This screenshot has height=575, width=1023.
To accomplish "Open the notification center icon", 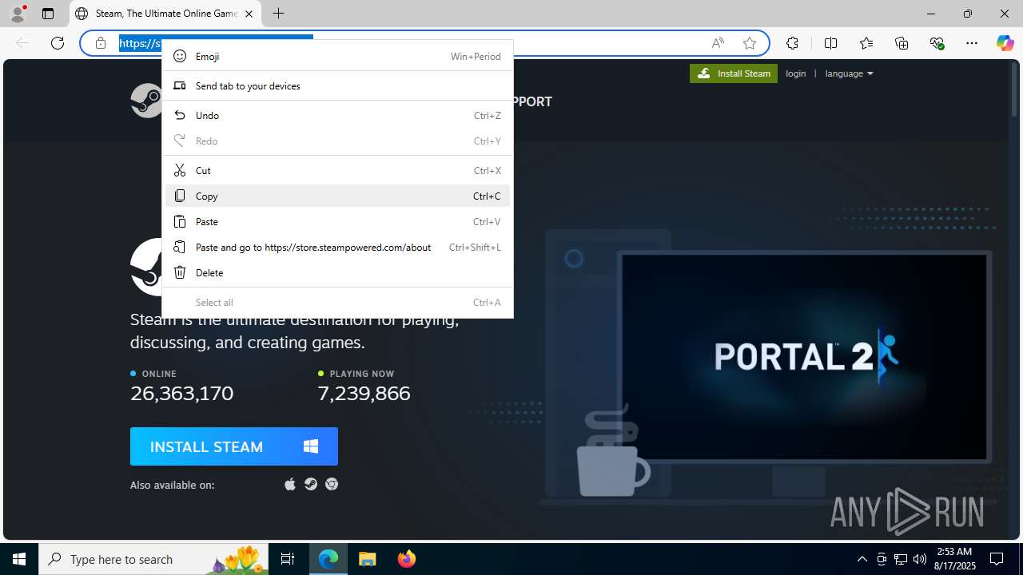I will point(997,559).
